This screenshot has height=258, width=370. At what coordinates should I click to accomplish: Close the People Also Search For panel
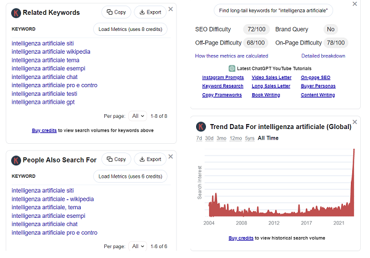pyautogui.click(x=171, y=157)
